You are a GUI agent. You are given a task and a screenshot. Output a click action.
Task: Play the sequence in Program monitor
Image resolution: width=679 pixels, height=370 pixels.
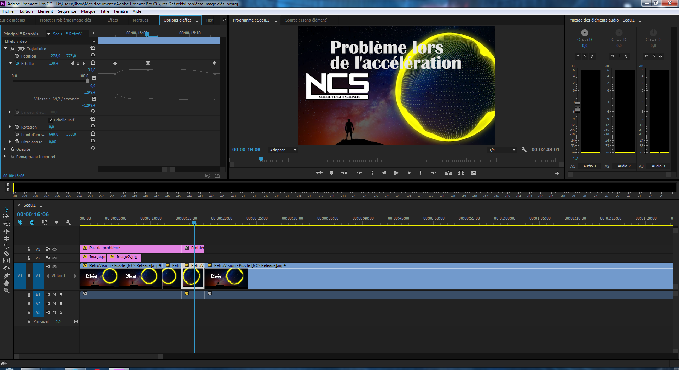pos(396,173)
